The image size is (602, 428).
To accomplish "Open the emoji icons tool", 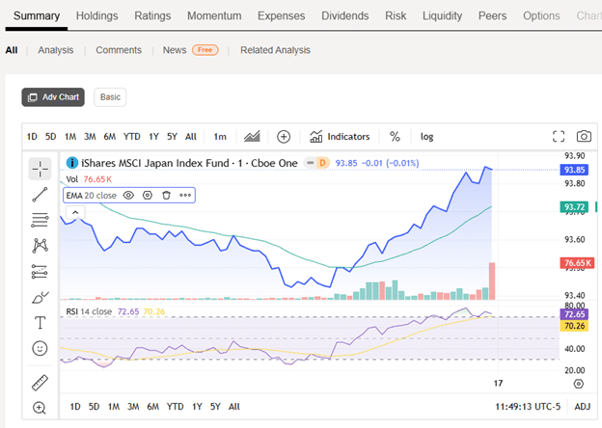I will (x=40, y=348).
